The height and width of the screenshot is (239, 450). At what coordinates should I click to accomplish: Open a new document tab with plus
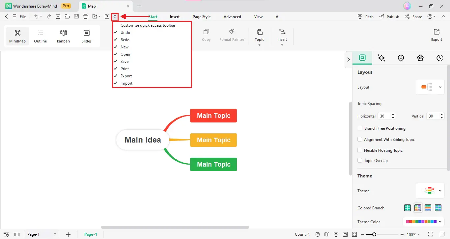click(x=139, y=6)
